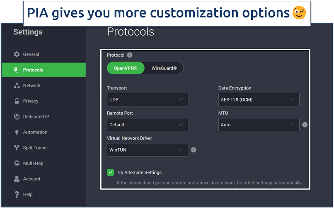
Task: Open Virtual Network Driver WinTUN dropdown
Action: click(x=147, y=150)
